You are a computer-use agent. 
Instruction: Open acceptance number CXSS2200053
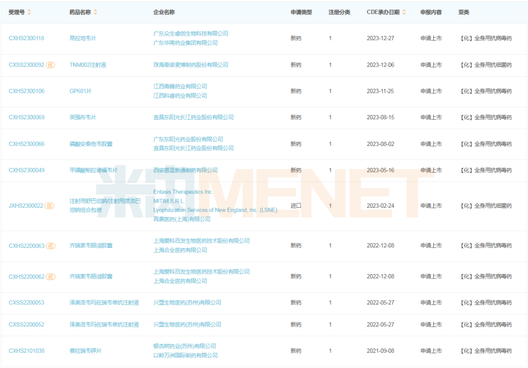26,303
